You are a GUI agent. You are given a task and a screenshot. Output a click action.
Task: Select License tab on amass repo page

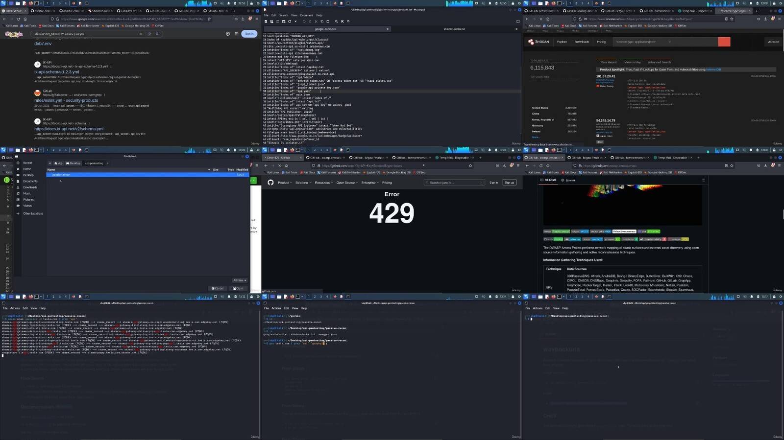568,180
